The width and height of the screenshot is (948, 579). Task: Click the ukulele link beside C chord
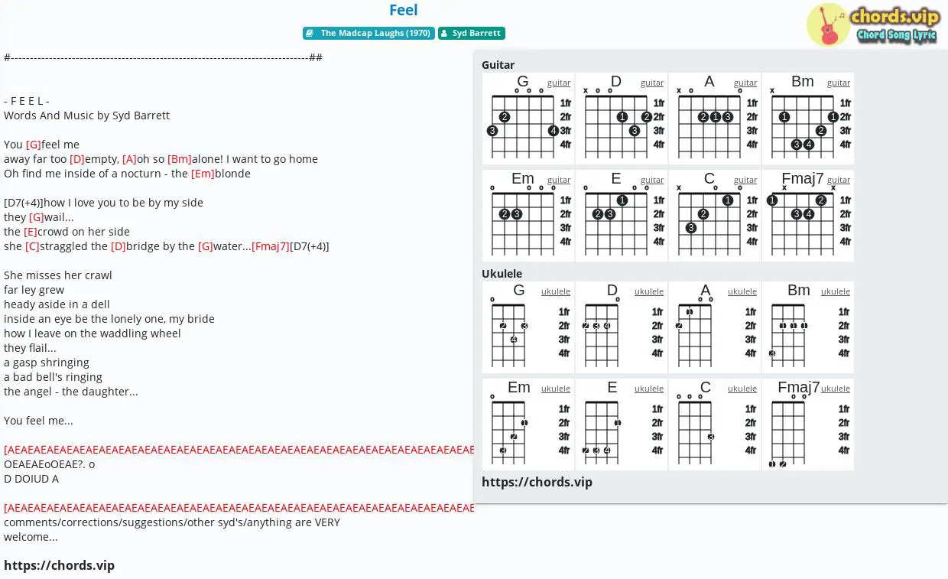pos(742,389)
